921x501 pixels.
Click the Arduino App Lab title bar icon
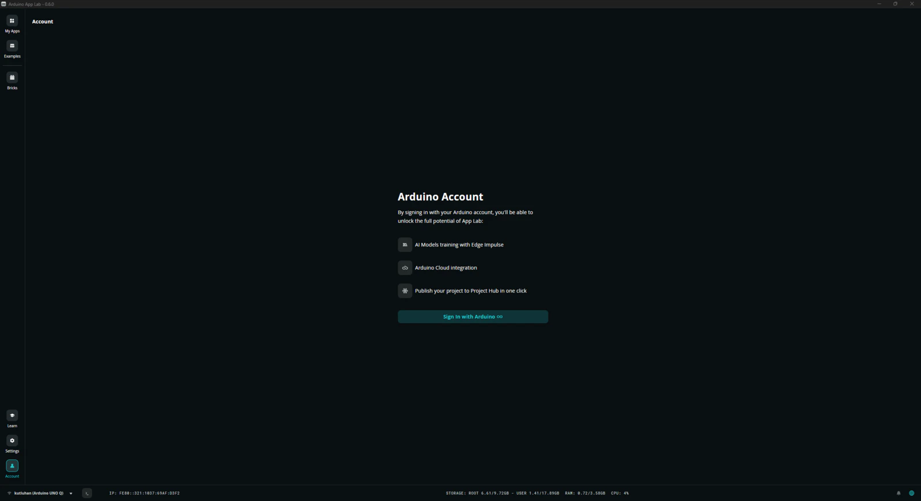click(x=3, y=4)
